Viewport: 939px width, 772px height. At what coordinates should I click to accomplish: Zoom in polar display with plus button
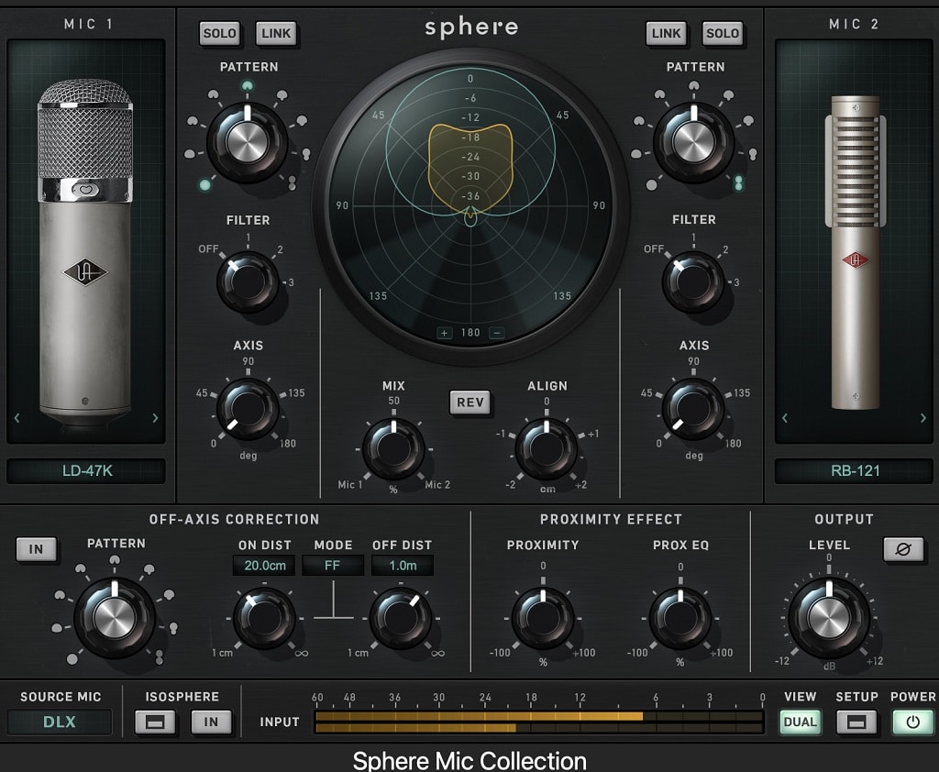pyautogui.click(x=445, y=333)
